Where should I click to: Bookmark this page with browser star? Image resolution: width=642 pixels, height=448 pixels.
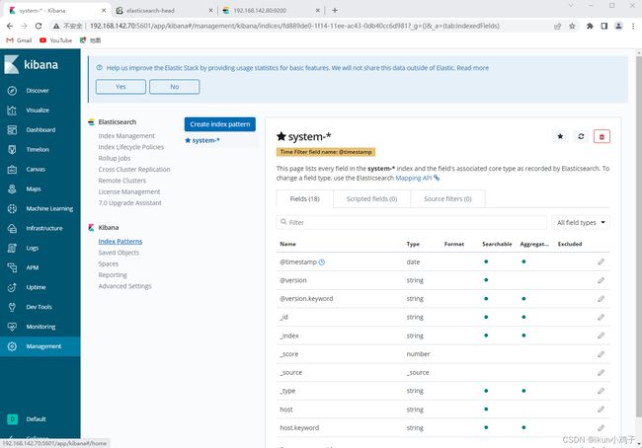pos(572,27)
